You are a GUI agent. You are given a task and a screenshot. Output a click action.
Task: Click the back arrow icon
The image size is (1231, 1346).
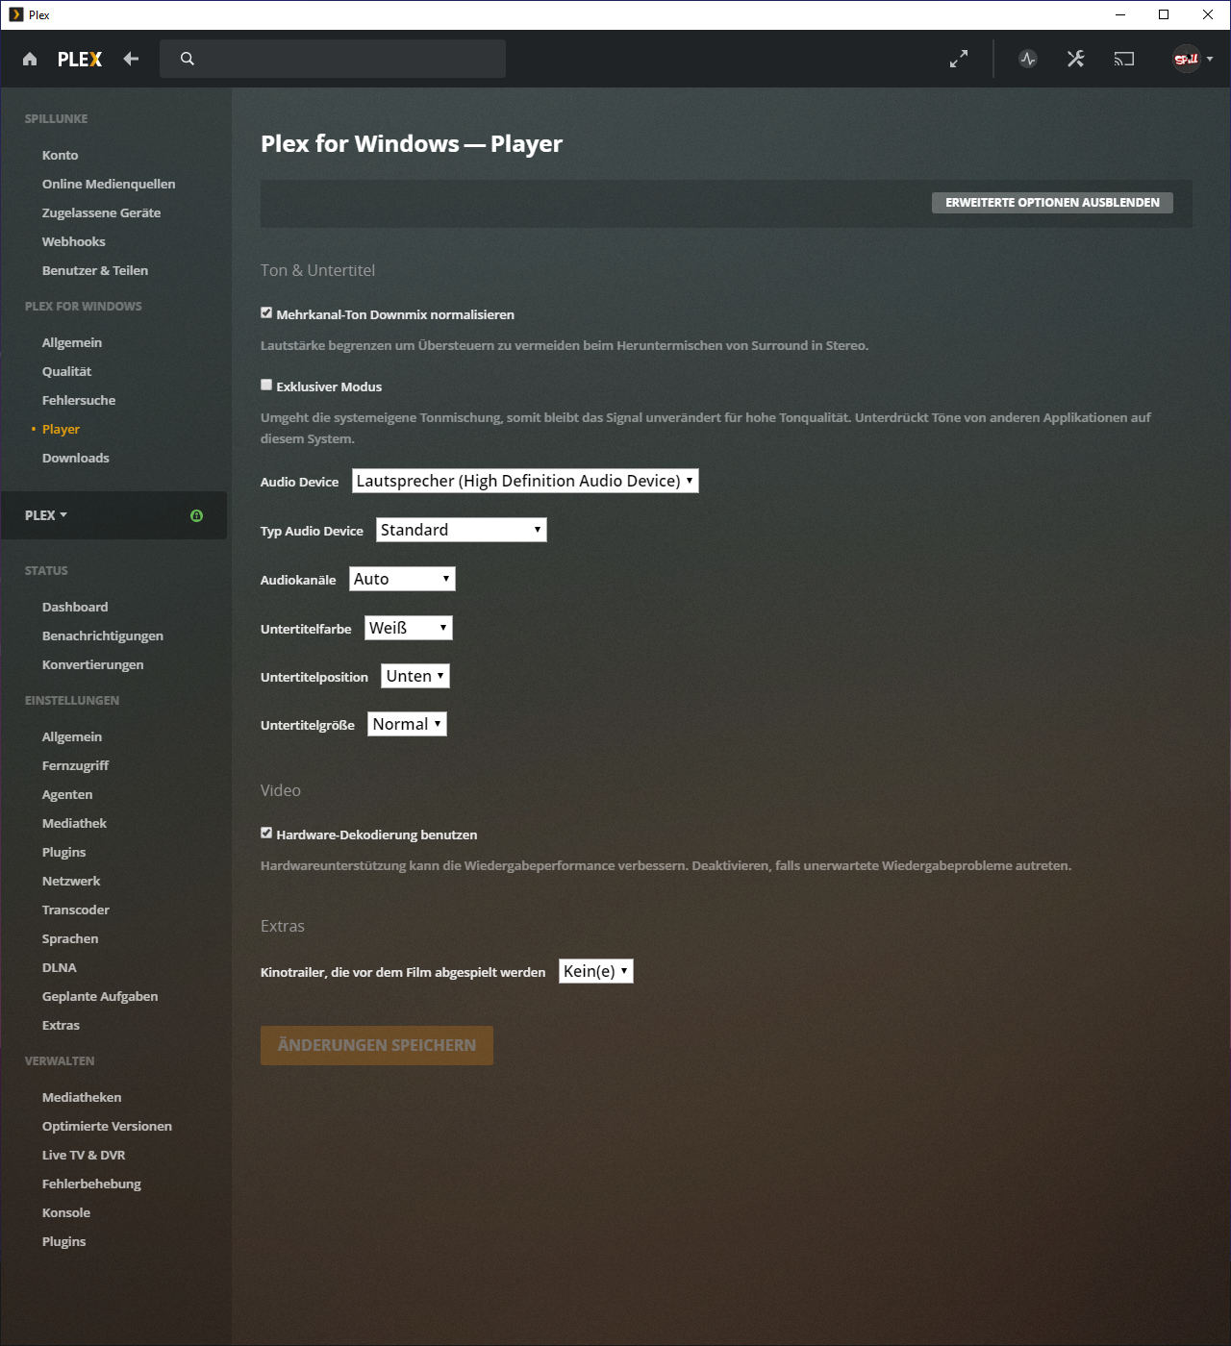coord(131,59)
